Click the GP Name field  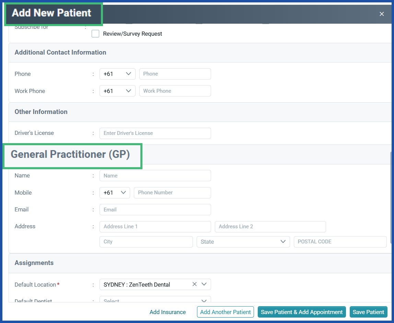(x=155, y=175)
